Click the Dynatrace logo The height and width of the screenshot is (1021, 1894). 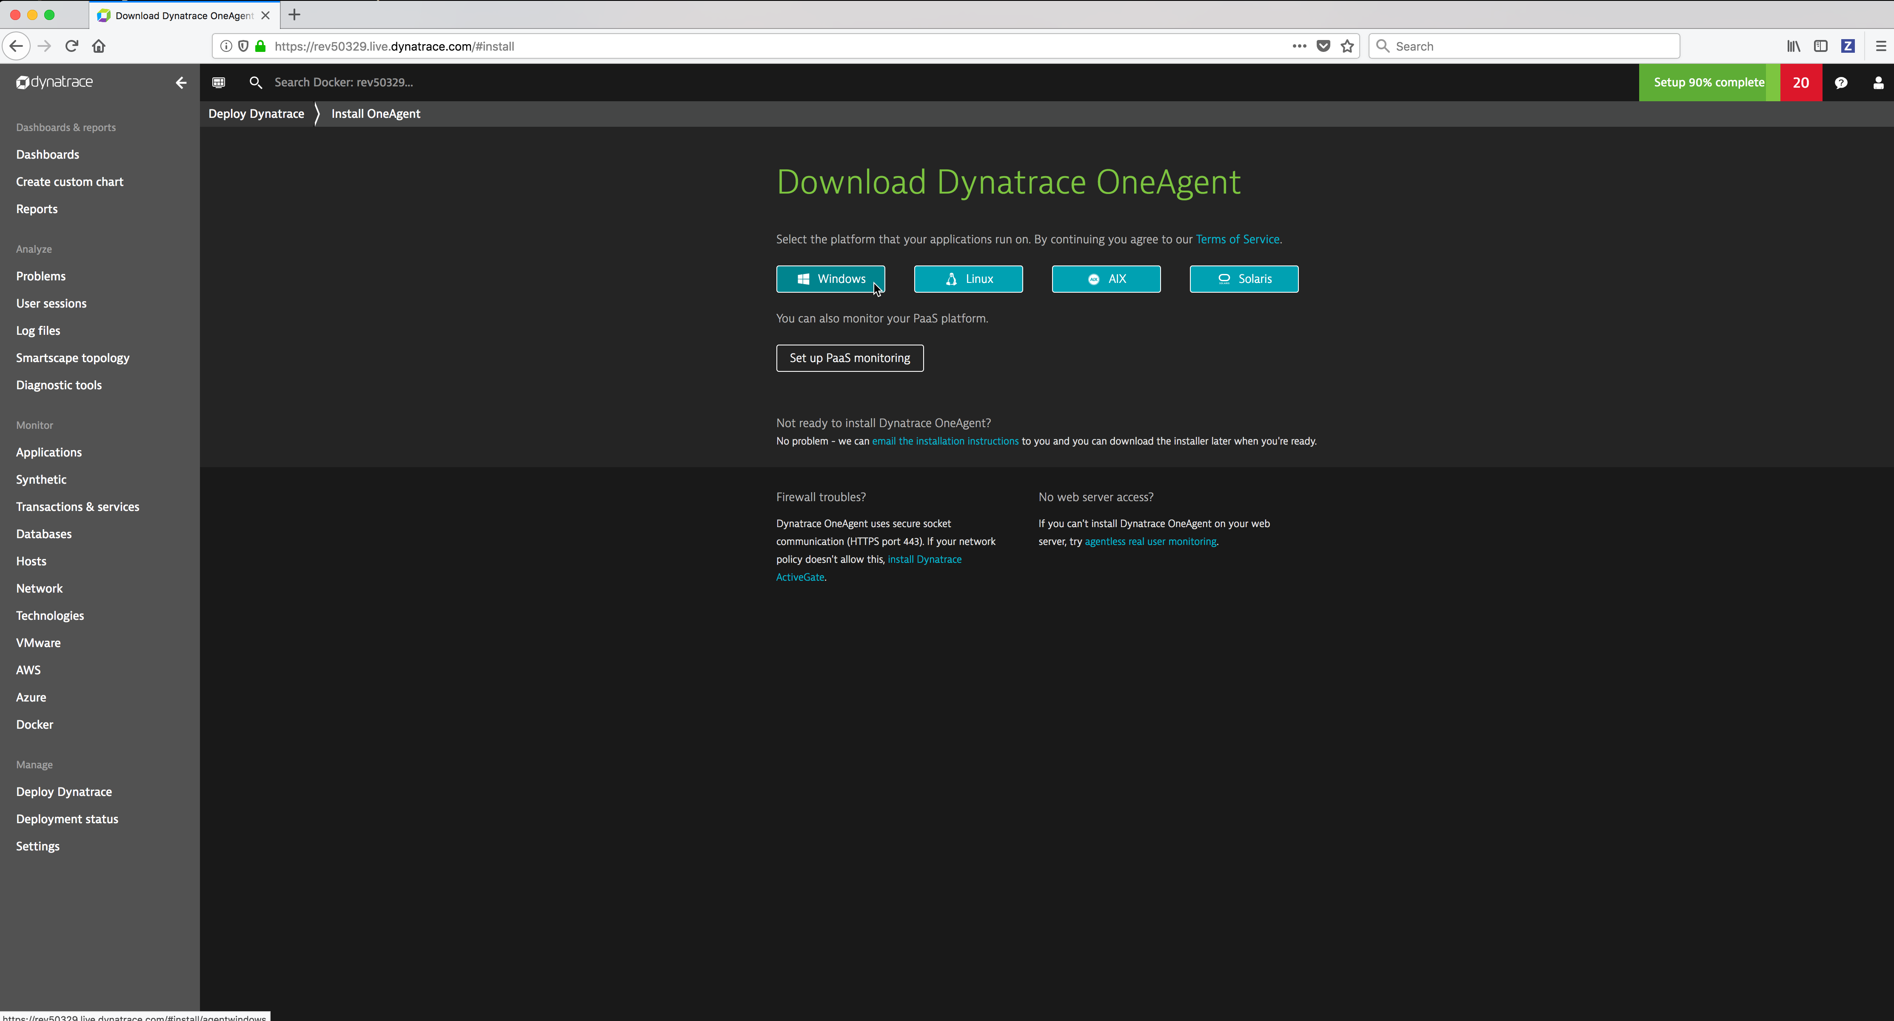[x=54, y=82]
